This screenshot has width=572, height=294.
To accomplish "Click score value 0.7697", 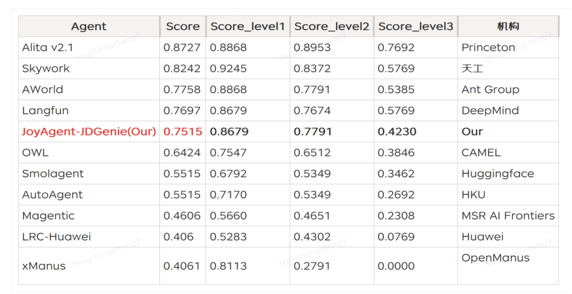I will click(x=182, y=111).
